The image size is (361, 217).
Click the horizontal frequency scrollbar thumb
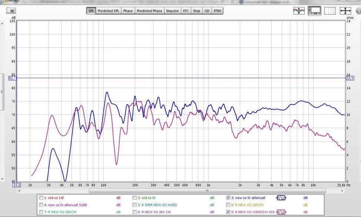pos(207,191)
